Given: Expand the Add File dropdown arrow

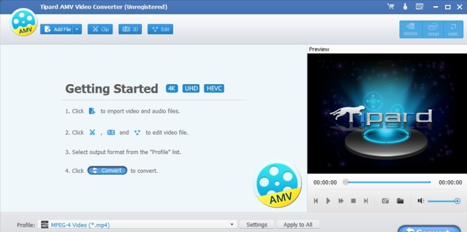Looking at the screenshot, I should tap(77, 29).
